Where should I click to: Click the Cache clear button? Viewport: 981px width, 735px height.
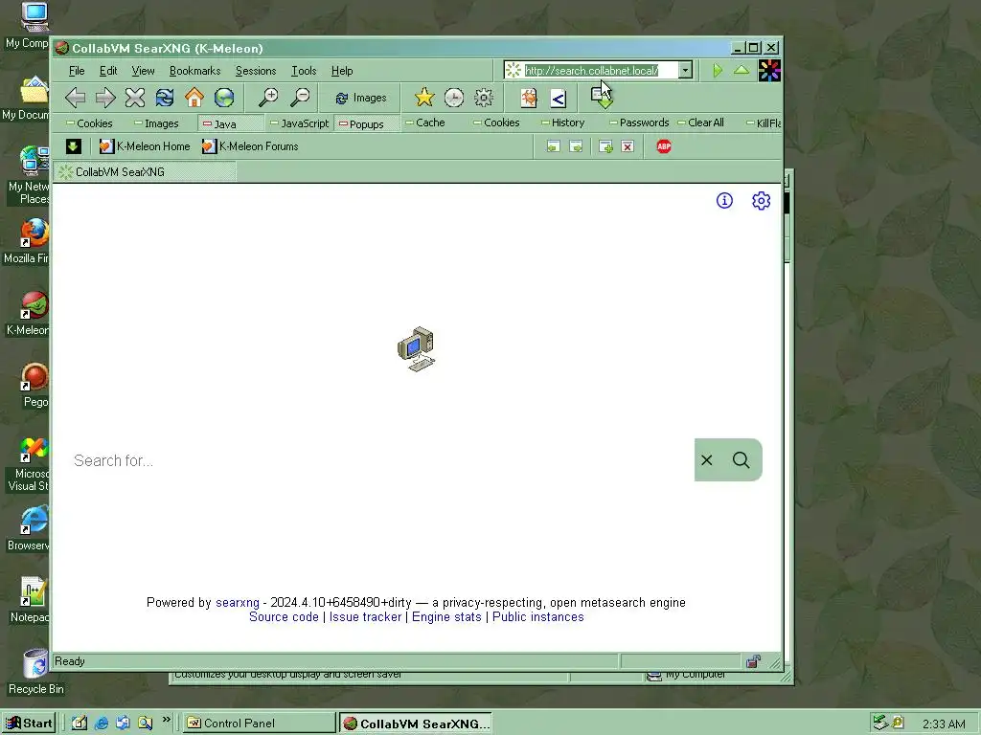425,122
